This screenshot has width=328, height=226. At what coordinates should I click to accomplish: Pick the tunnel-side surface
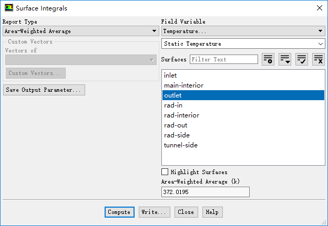181,145
